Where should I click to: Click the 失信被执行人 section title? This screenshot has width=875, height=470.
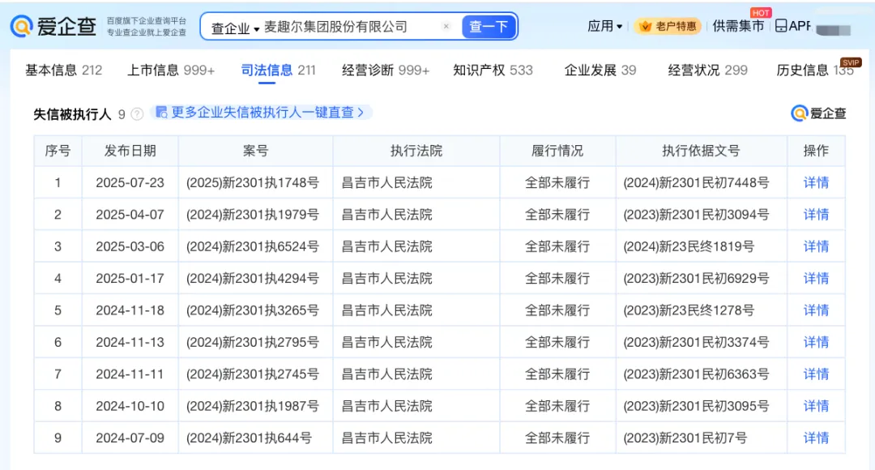[x=73, y=114]
